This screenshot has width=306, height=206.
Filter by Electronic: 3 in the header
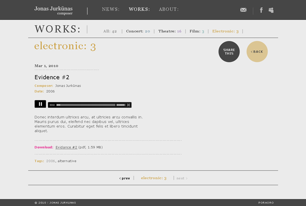click(x=225, y=31)
